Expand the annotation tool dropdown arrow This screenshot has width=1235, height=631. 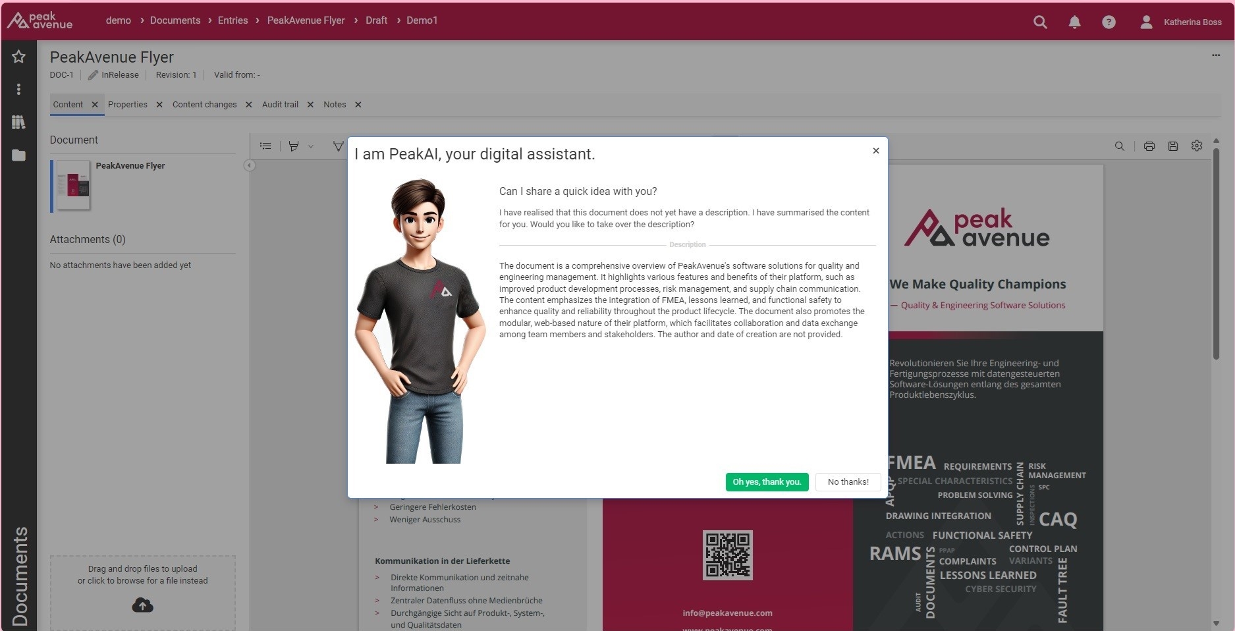(311, 146)
